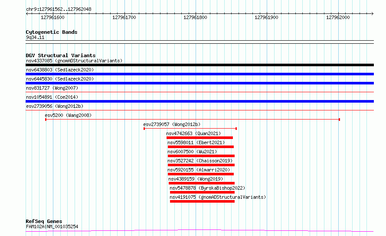The image size is (386, 236).
Task: Select red bar under nsv5598011
Action: (201, 147)
